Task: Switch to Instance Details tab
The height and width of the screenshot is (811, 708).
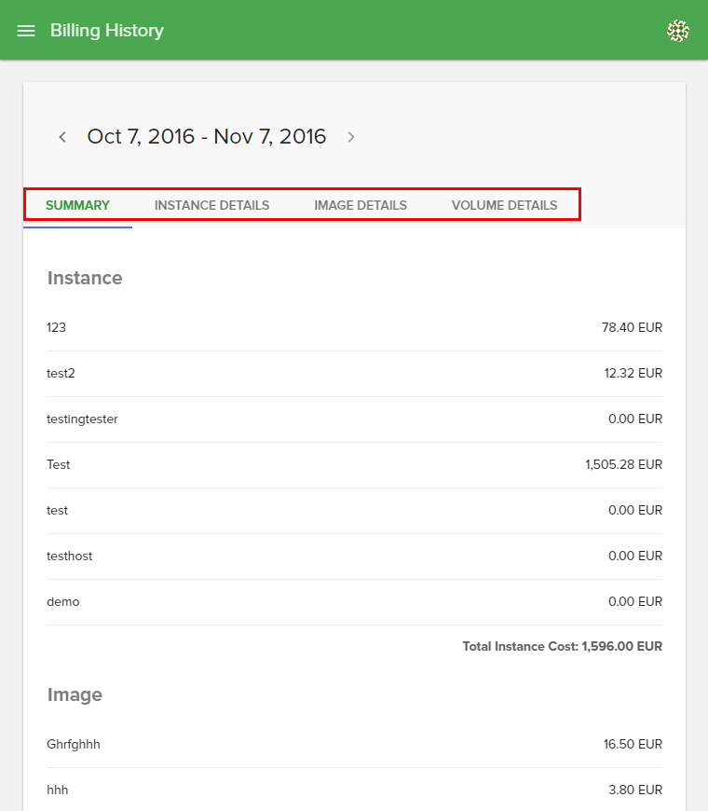Action: click(211, 205)
